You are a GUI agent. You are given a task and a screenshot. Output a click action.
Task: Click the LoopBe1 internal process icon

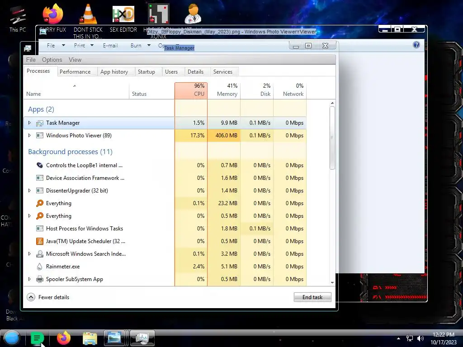click(40, 165)
